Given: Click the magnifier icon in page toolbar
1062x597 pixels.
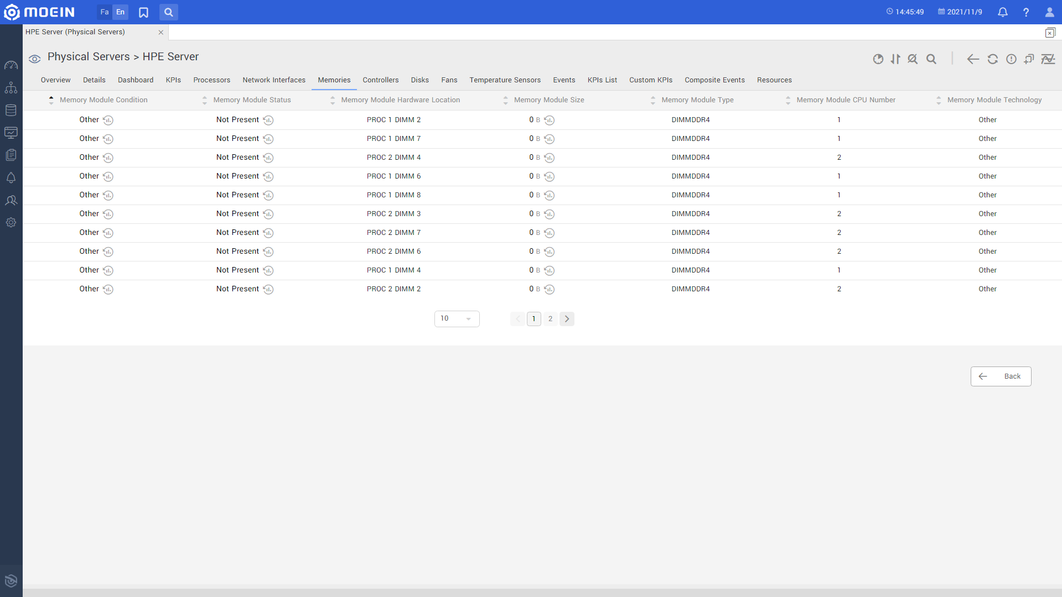Looking at the screenshot, I should click(931, 59).
